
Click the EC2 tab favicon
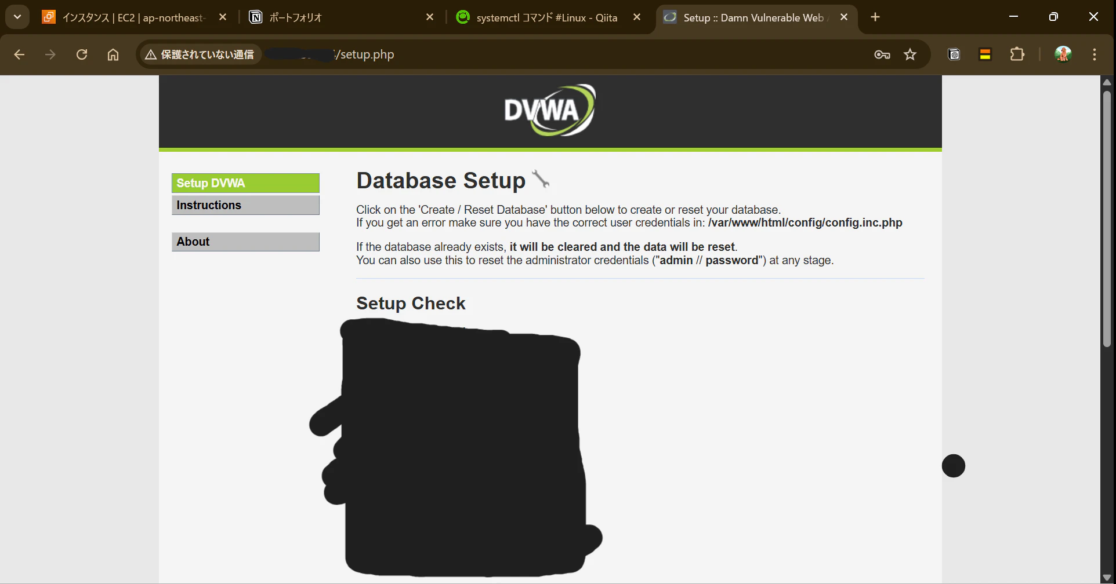coord(49,17)
